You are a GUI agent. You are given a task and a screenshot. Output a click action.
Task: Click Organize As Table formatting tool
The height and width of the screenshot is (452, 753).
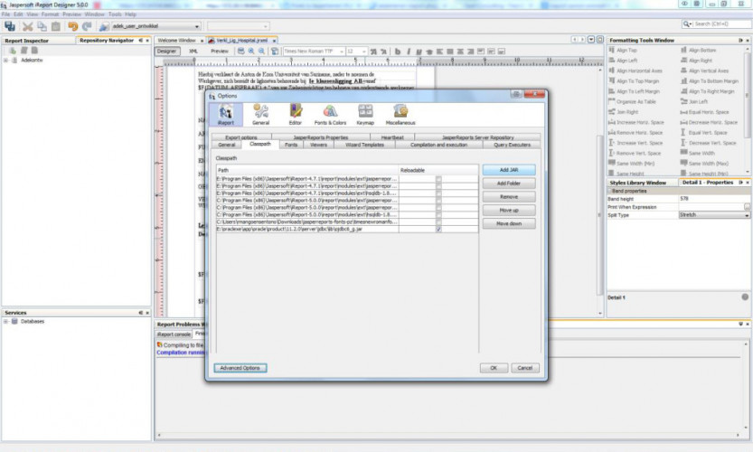coord(632,101)
